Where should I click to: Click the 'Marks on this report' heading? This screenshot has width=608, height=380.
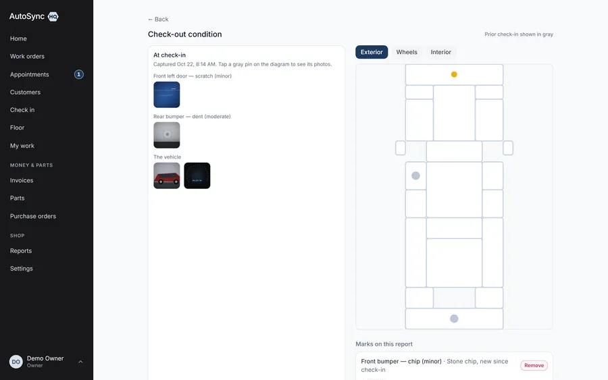point(384,344)
